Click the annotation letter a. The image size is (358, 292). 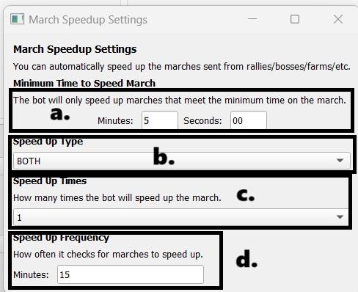point(60,114)
